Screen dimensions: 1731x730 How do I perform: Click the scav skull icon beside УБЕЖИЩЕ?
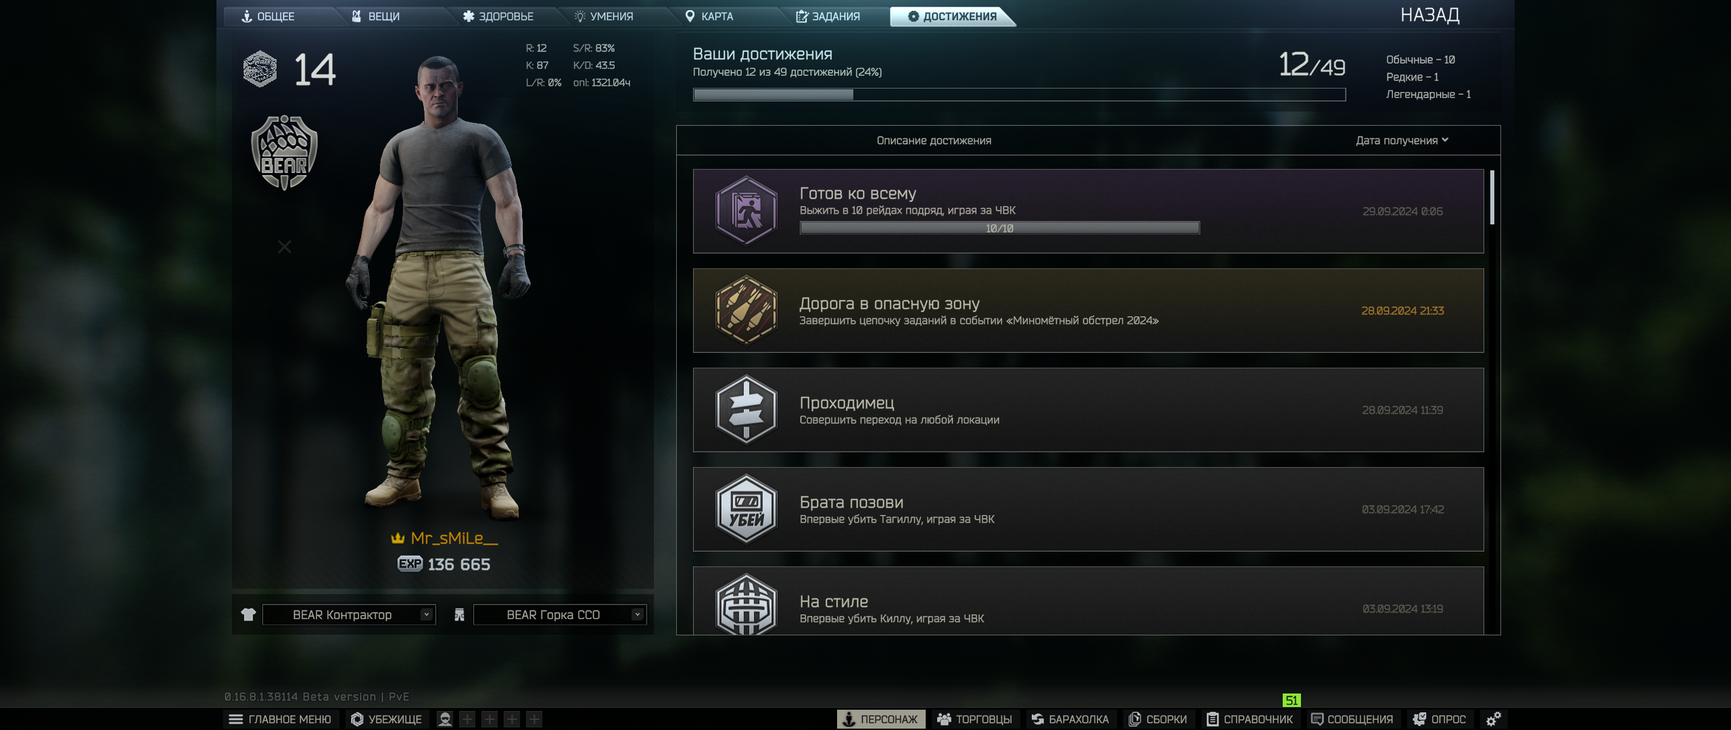pos(445,719)
